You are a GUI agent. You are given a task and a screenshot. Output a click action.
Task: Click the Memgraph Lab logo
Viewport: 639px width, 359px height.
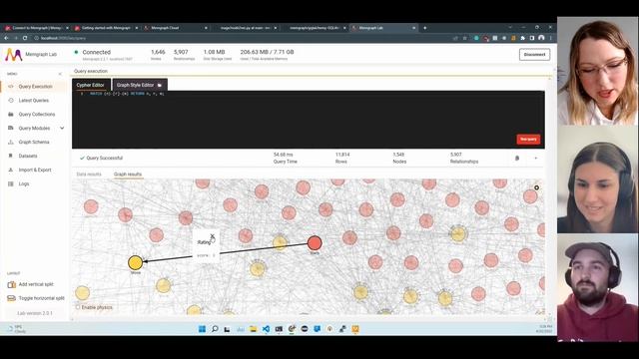(13, 55)
